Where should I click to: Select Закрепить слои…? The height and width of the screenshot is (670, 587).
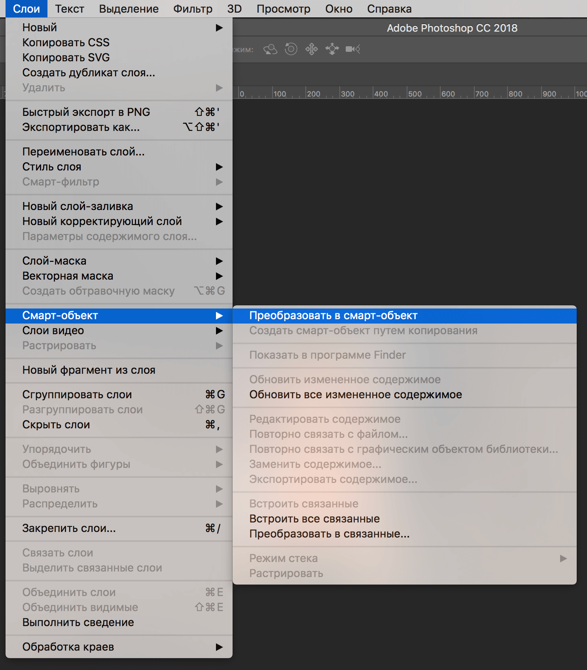(119, 528)
